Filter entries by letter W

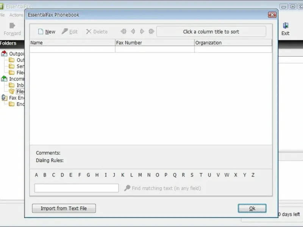click(227, 175)
